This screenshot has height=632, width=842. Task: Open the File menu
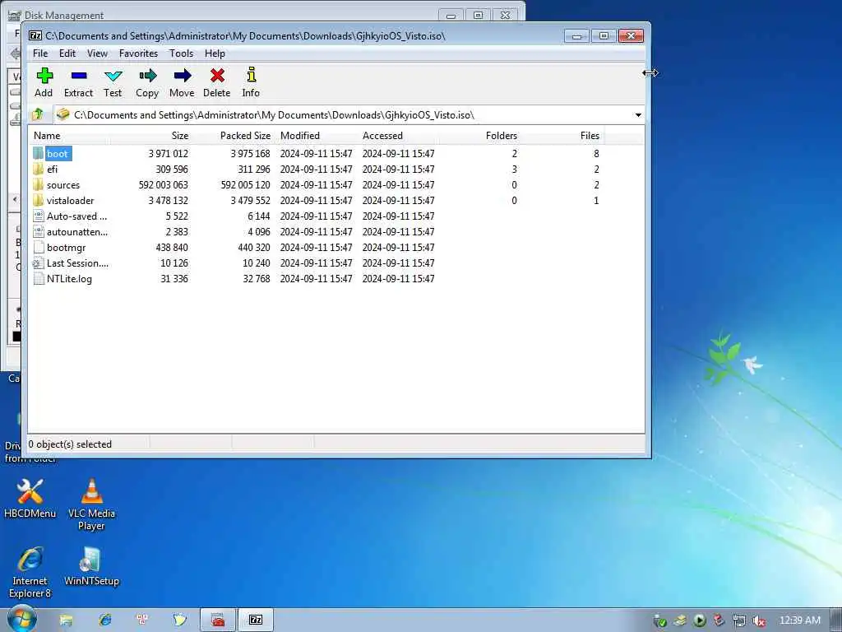[x=40, y=53]
